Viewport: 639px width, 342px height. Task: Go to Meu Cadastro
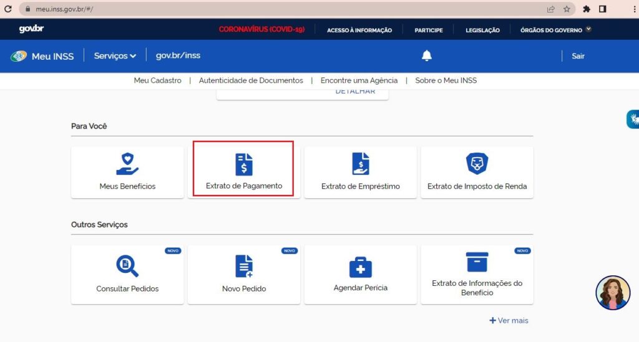click(x=158, y=80)
